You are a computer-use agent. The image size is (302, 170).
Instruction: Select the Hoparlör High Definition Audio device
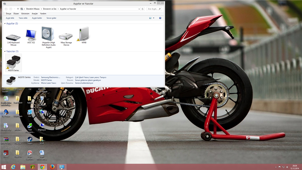49,37
